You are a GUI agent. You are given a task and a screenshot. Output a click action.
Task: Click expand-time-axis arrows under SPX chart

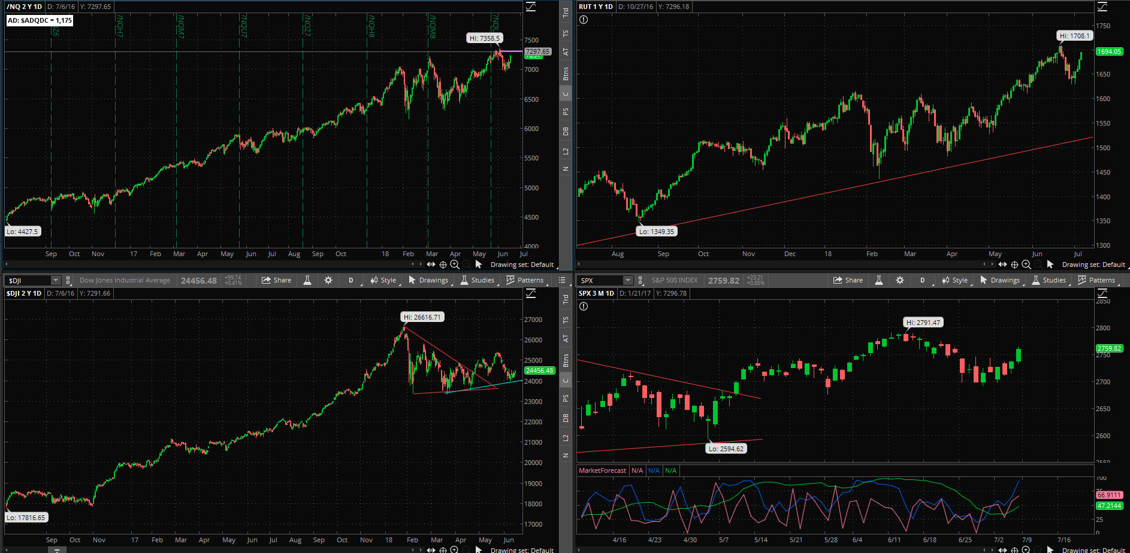[x=1002, y=549]
